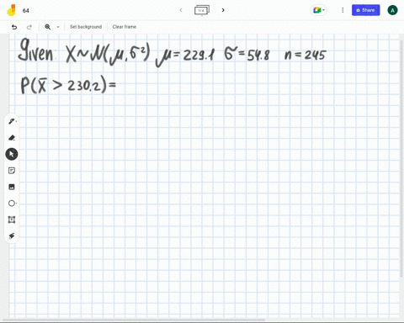The image size is (404, 323).
Task: Open the zoom level dropdown arrow
Action: point(58,27)
